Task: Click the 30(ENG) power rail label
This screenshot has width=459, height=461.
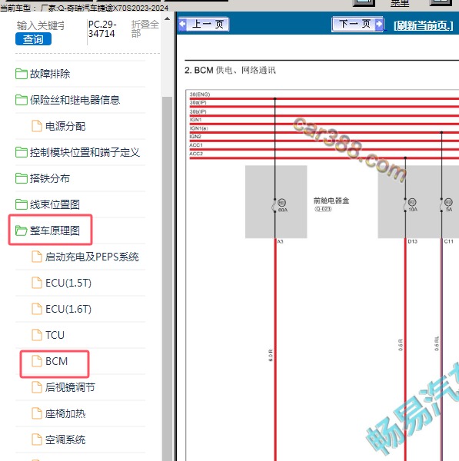Action: (200, 95)
